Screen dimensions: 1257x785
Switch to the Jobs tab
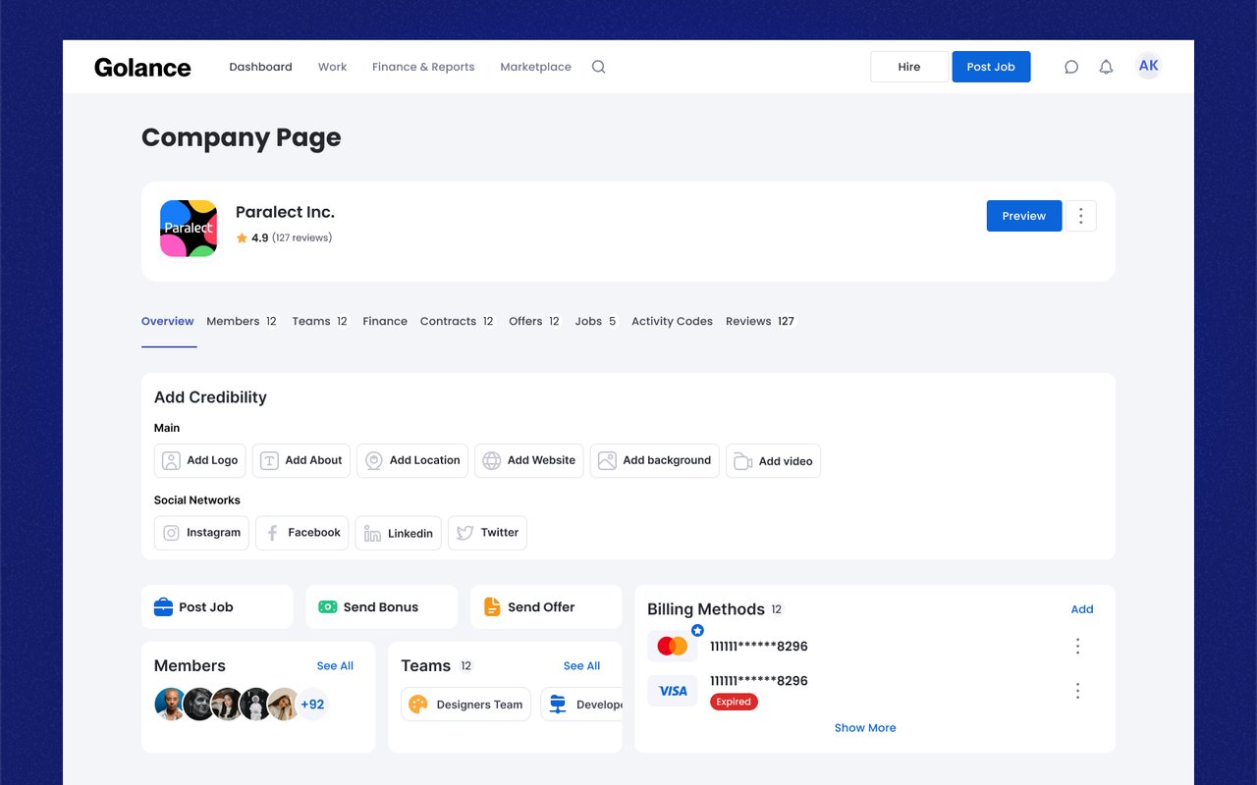click(596, 321)
